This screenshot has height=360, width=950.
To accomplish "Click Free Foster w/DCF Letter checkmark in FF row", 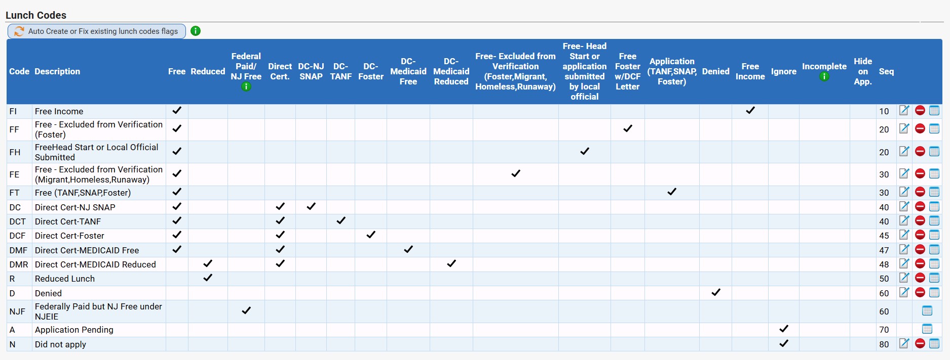I will coord(628,128).
